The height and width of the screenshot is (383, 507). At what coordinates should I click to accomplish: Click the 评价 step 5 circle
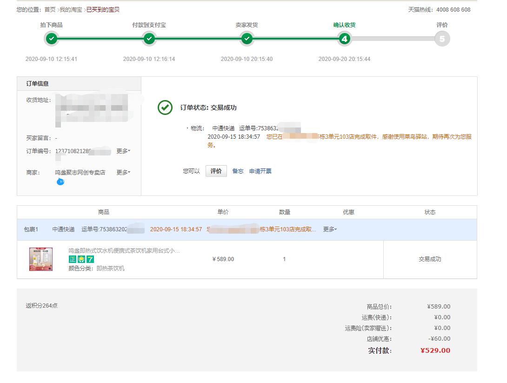442,39
